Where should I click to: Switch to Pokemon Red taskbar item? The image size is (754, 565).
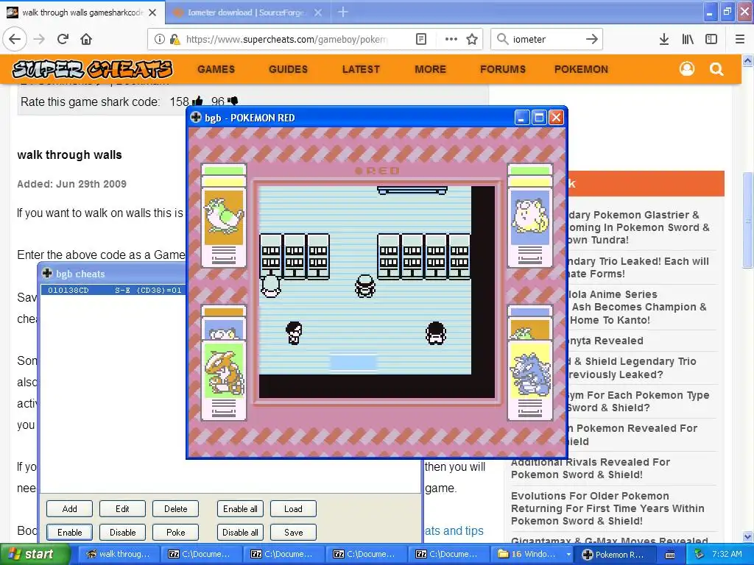pyautogui.click(x=614, y=555)
